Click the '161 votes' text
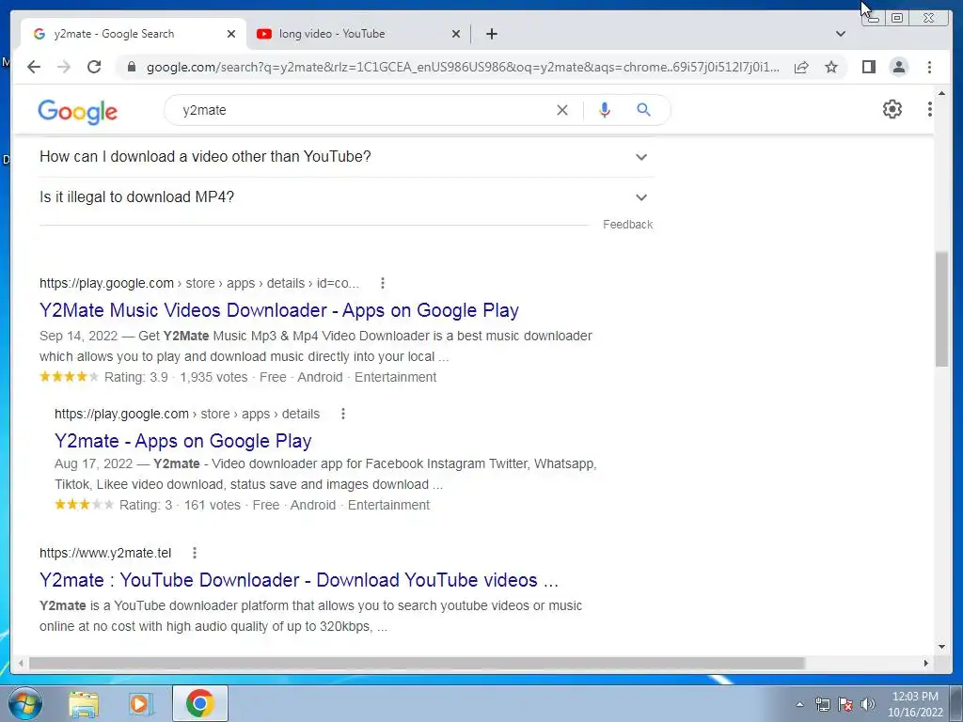Viewport: 963px width, 722px height. click(213, 505)
